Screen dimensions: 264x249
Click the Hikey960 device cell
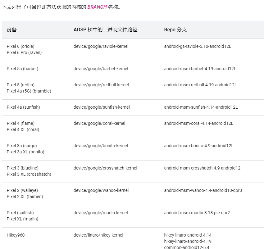pos(16,235)
